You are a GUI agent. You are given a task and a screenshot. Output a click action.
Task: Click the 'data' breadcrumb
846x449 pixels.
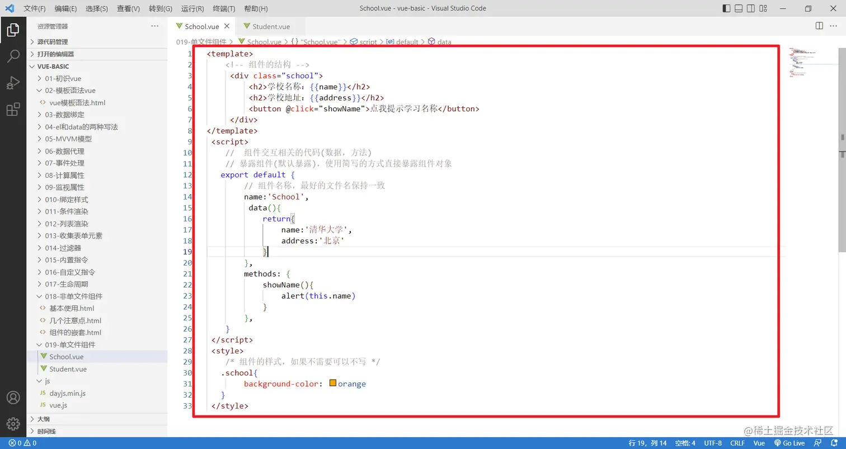click(444, 42)
